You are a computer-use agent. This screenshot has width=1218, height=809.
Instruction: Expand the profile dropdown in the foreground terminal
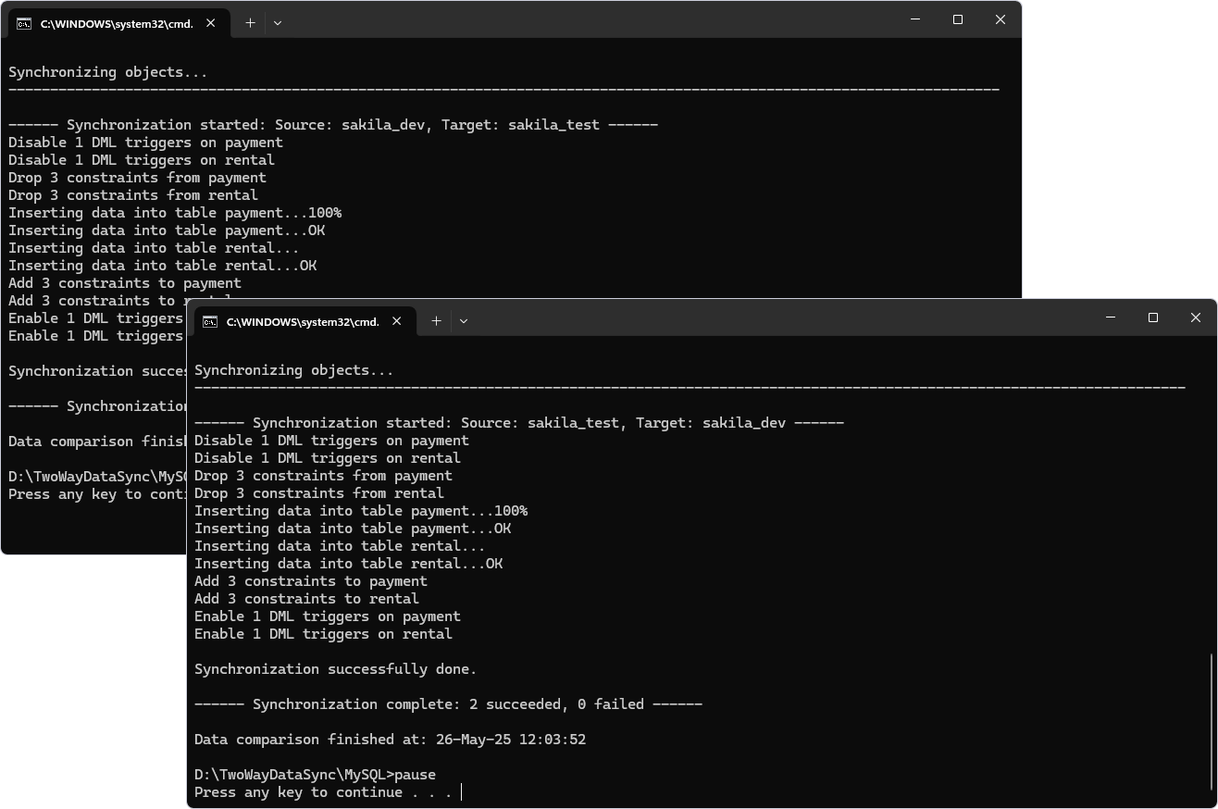click(x=464, y=321)
